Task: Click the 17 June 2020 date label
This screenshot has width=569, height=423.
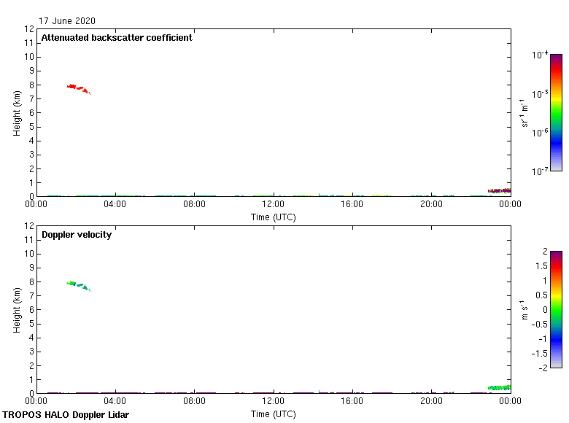Action: (x=67, y=21)
